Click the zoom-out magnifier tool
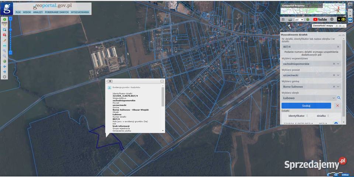Image resolution: width=354 pixels, height=177 pixels. tap(4, 56)
